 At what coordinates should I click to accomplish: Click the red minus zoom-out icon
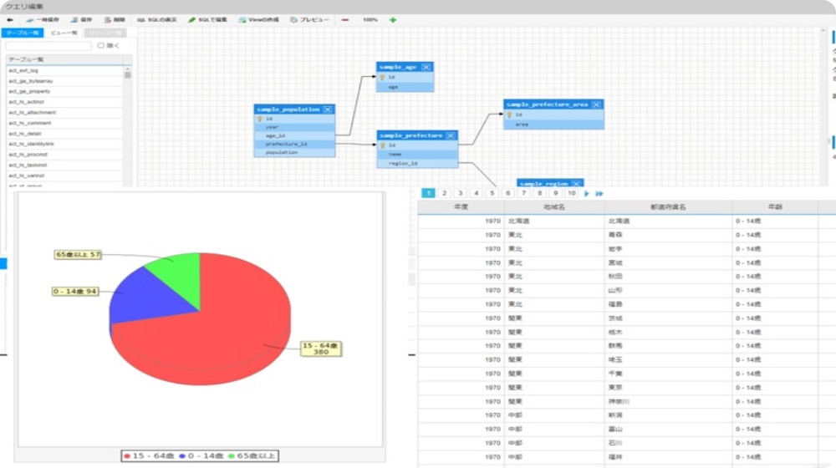tap(345, 20)
